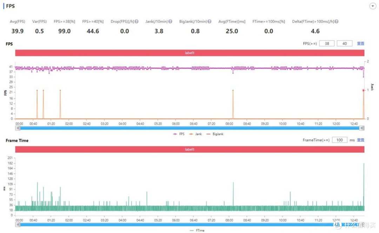379x233 pixels.
Task: Click the highlighted red Jank point at chart end
Action: [x=363, y=90]
